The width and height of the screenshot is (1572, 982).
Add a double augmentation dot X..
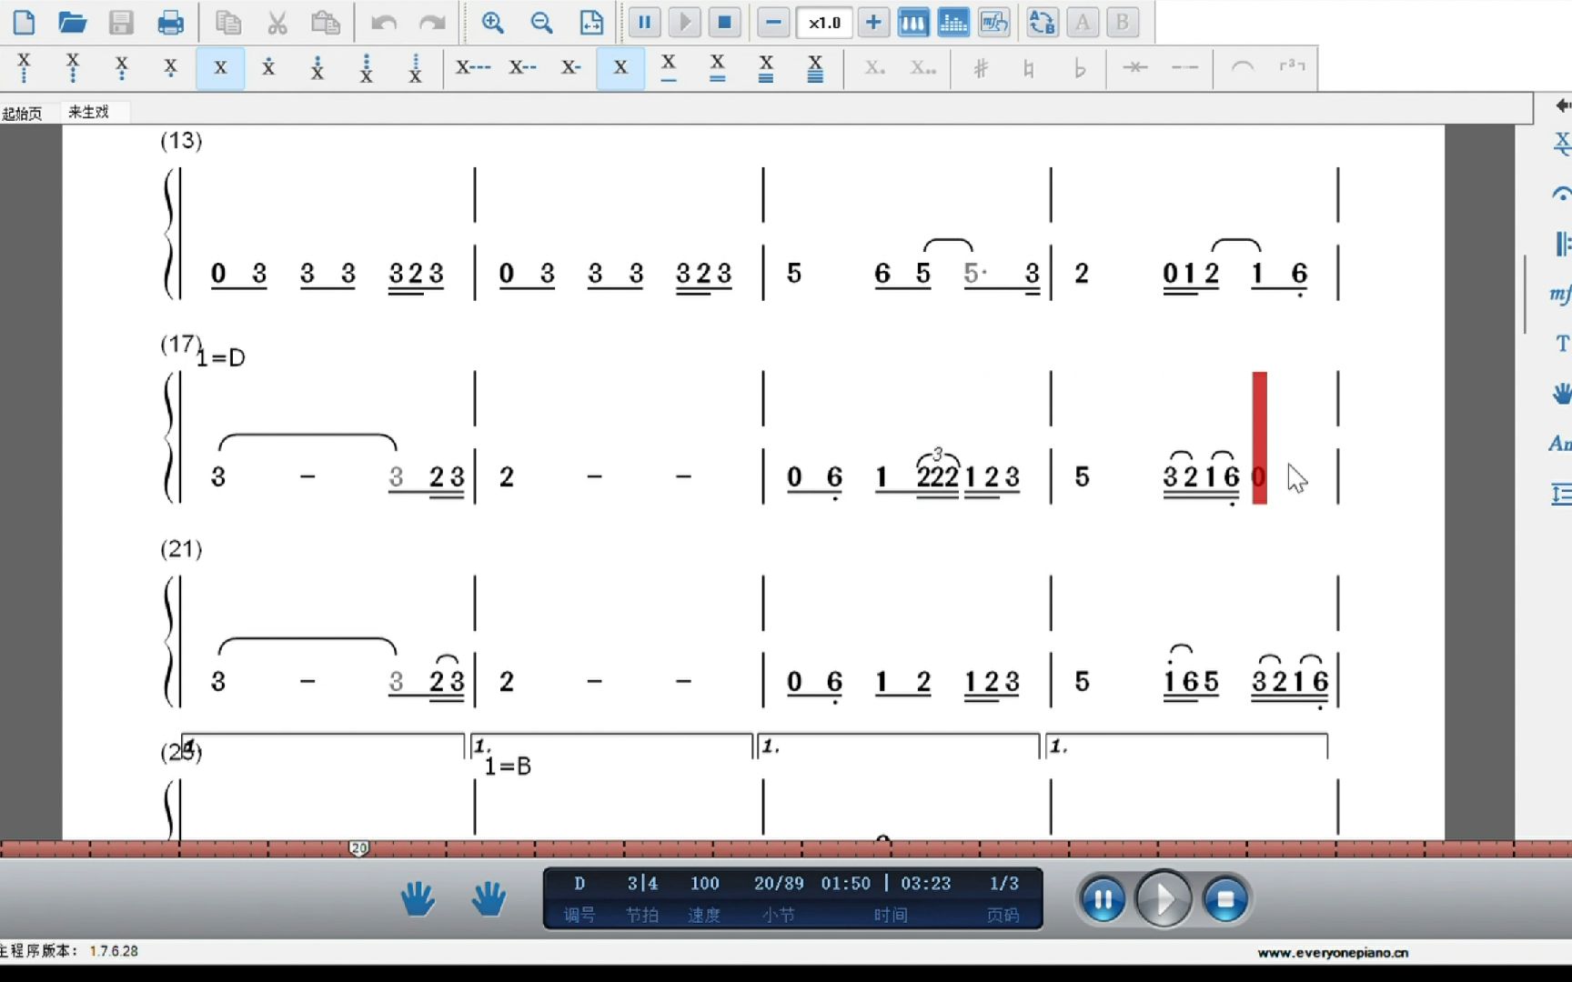923,68
